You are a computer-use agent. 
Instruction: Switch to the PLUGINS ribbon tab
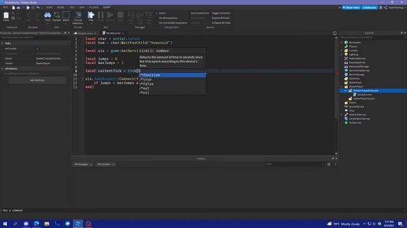(x=93, y=8)
